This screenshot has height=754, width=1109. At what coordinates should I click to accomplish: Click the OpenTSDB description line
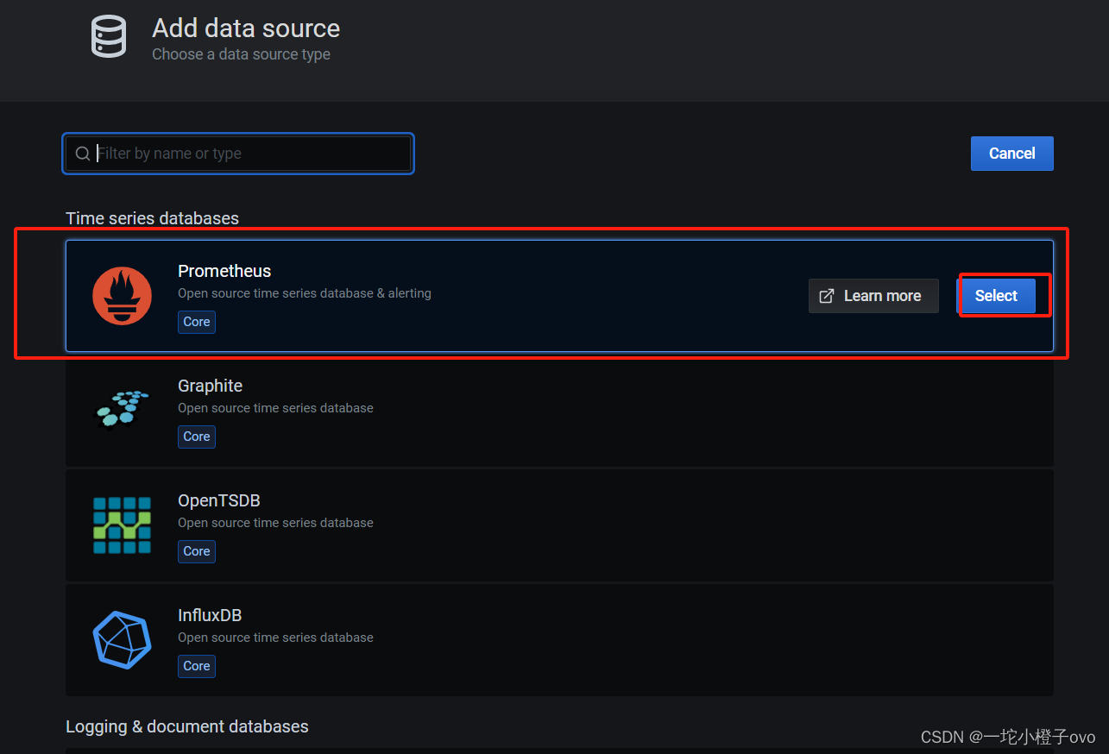coord(275,523)
